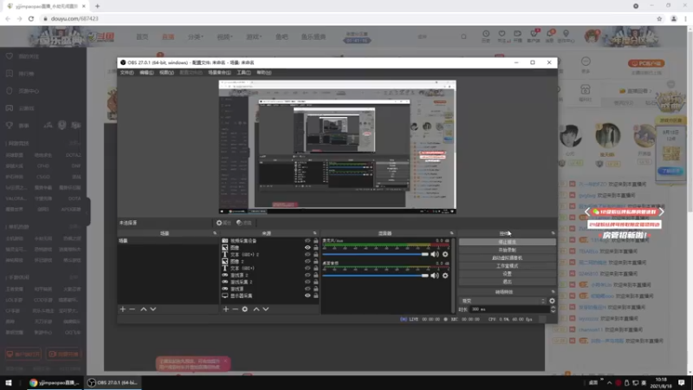
Task: Toggle visibility of 视频采集设备 source
Action: coord(308,241)
